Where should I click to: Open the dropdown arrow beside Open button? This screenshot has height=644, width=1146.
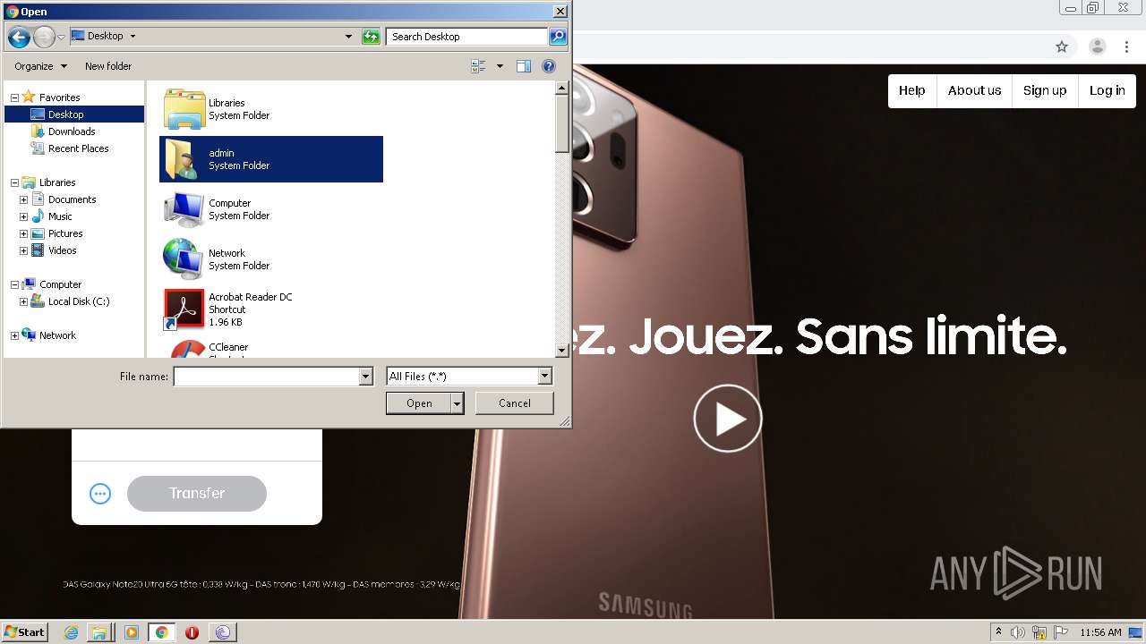click(x=458, y=403)
